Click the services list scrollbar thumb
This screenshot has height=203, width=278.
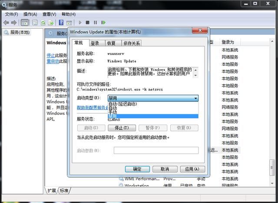(272, 167)
